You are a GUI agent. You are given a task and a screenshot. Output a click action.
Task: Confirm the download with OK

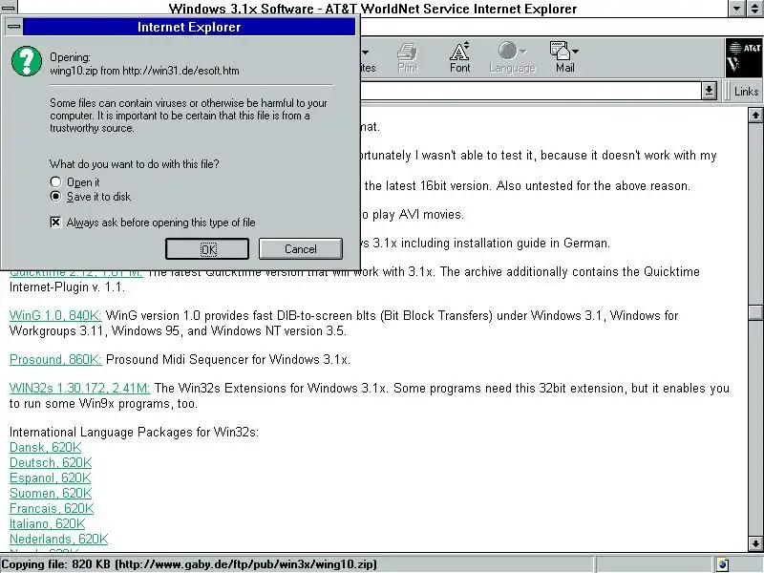click(x=207, y=249)
